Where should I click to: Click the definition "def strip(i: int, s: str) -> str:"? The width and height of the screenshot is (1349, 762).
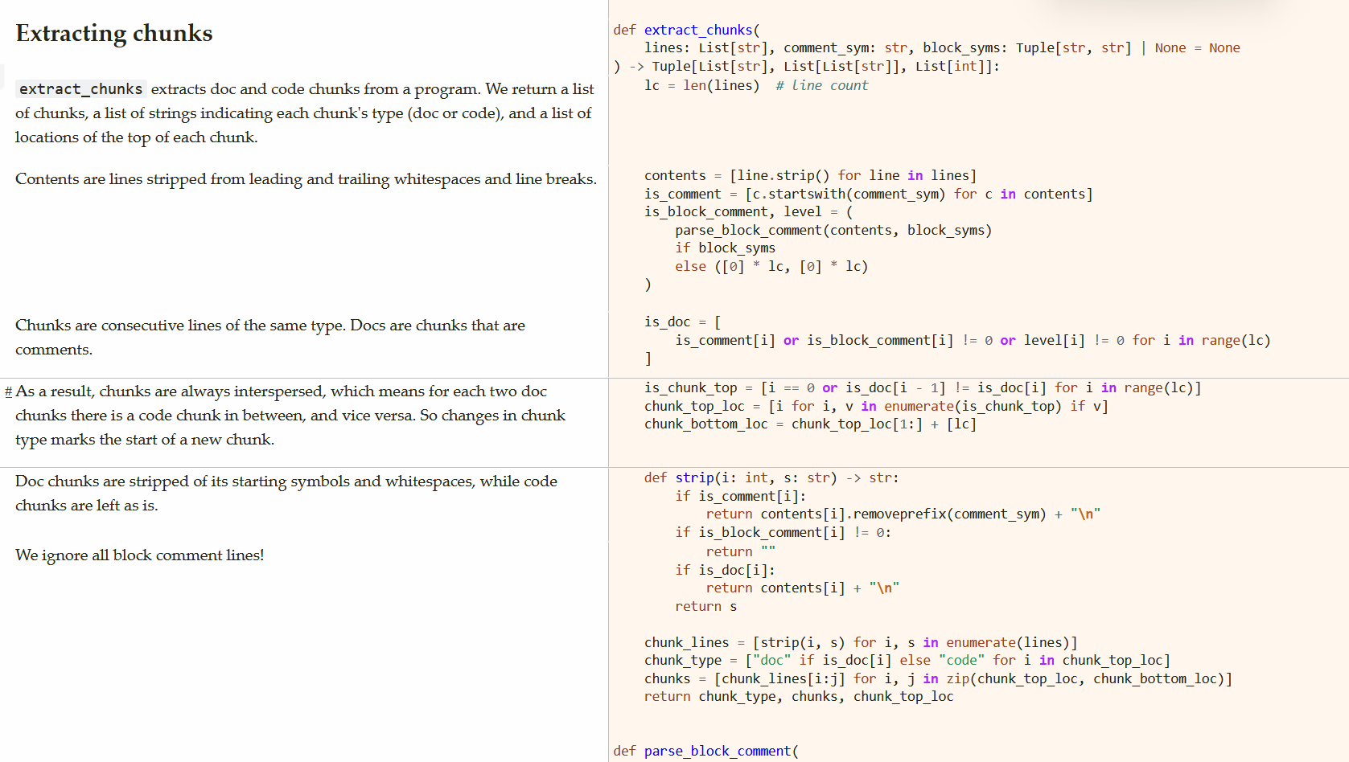771,478
